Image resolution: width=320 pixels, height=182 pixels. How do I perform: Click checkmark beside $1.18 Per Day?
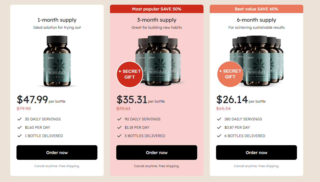coord(119,127)
